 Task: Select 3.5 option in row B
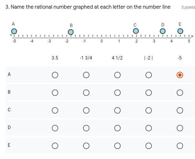[55, 93]
